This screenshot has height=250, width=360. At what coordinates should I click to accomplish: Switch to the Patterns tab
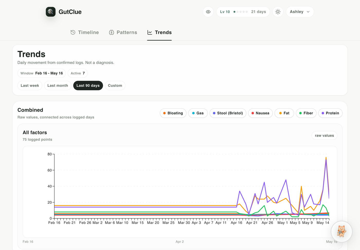(x=123, y=32)
